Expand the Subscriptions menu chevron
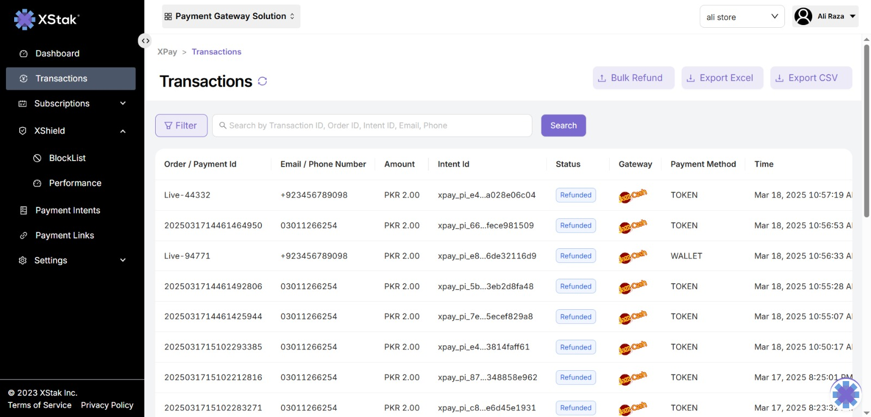This screenshot has width=871, height=417. (123, 103)
